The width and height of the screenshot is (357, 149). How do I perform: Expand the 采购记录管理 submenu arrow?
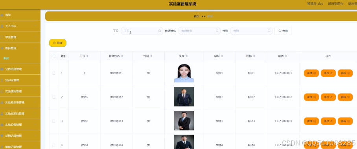coord(36,136)
